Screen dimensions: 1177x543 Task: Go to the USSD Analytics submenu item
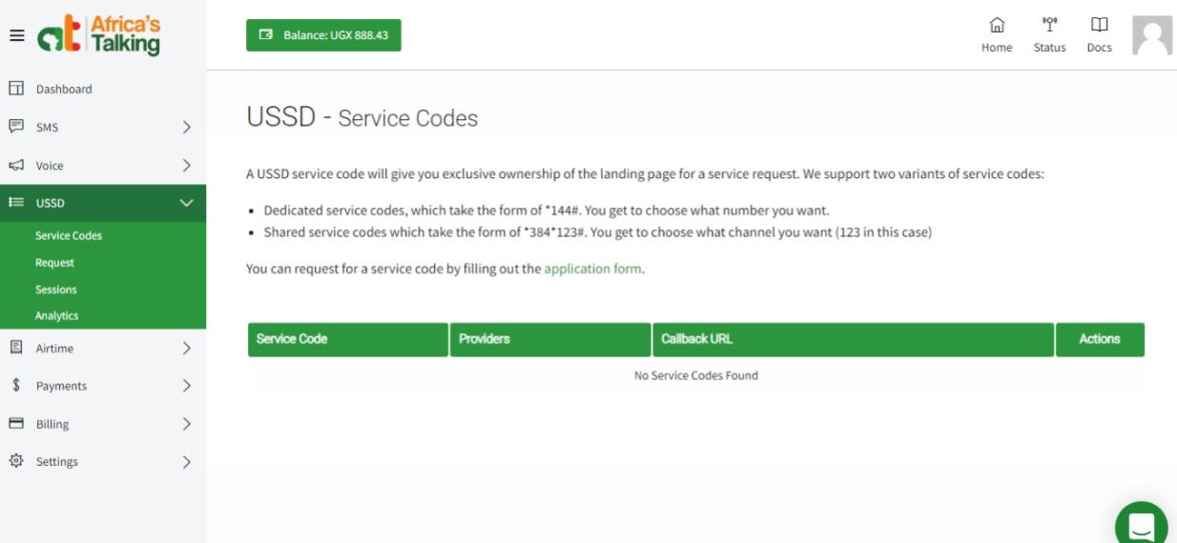(57, 315)
